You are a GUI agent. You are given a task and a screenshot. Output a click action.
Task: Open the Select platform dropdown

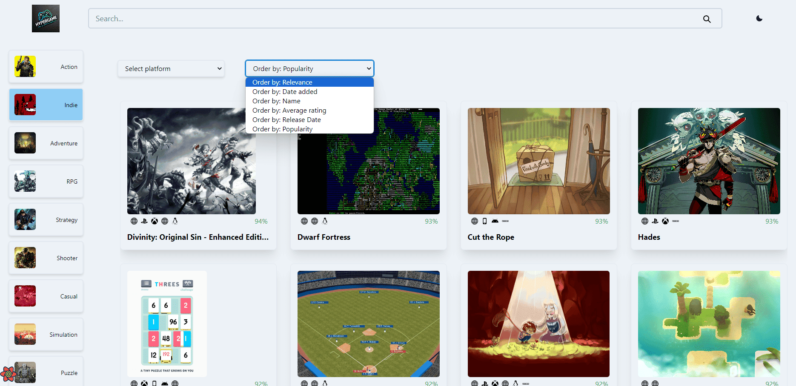tap(171, 68)
